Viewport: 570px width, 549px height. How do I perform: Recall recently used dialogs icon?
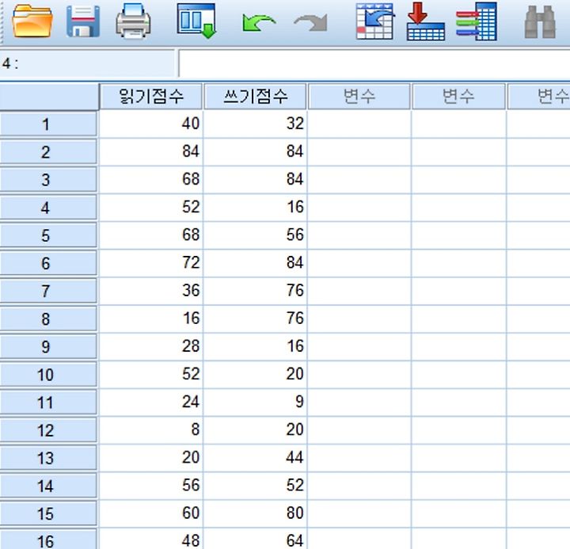196,21
